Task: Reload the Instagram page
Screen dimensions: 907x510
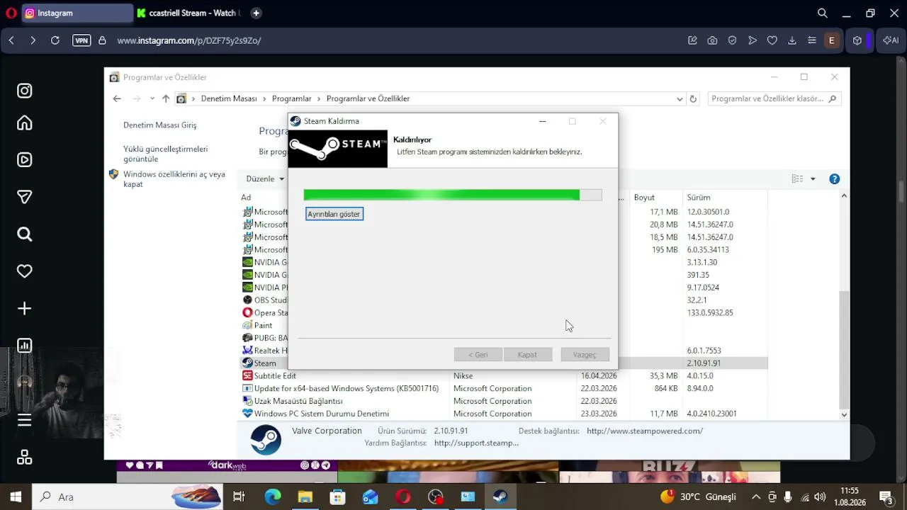Action: pos(55,40)
